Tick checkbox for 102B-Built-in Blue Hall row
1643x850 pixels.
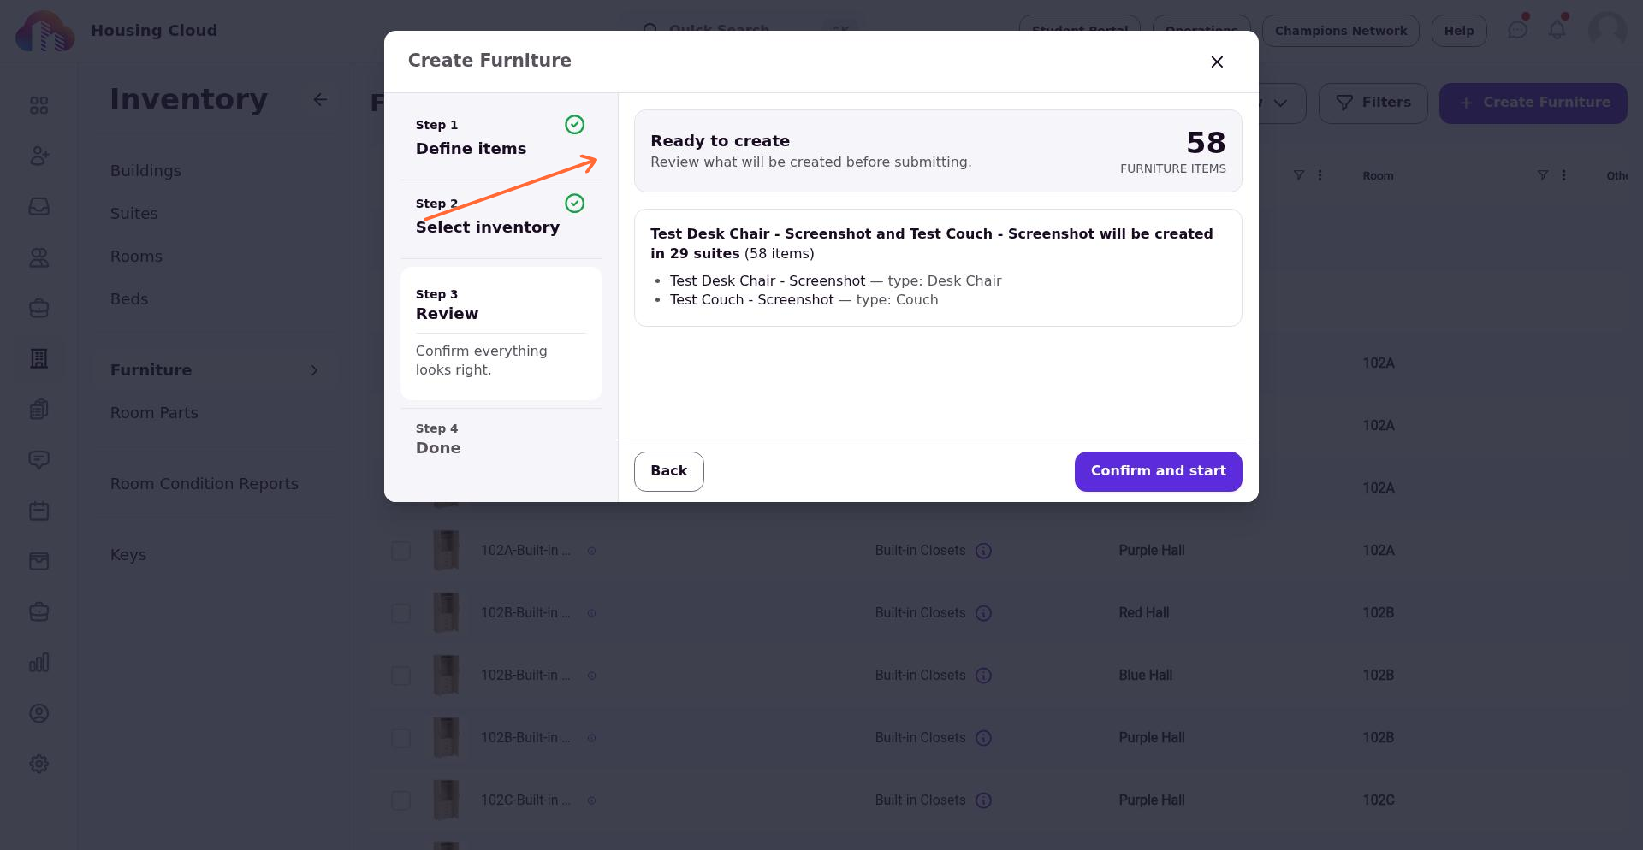click(400, 676)
